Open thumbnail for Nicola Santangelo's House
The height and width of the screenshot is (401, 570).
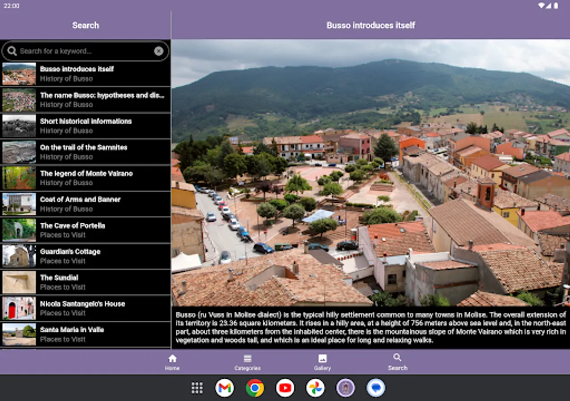click(x=19, y=308)
